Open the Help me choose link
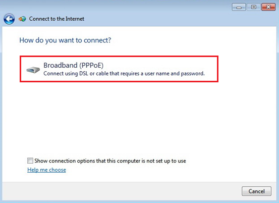This screenshot has width=279, height=203. point(46,170)
